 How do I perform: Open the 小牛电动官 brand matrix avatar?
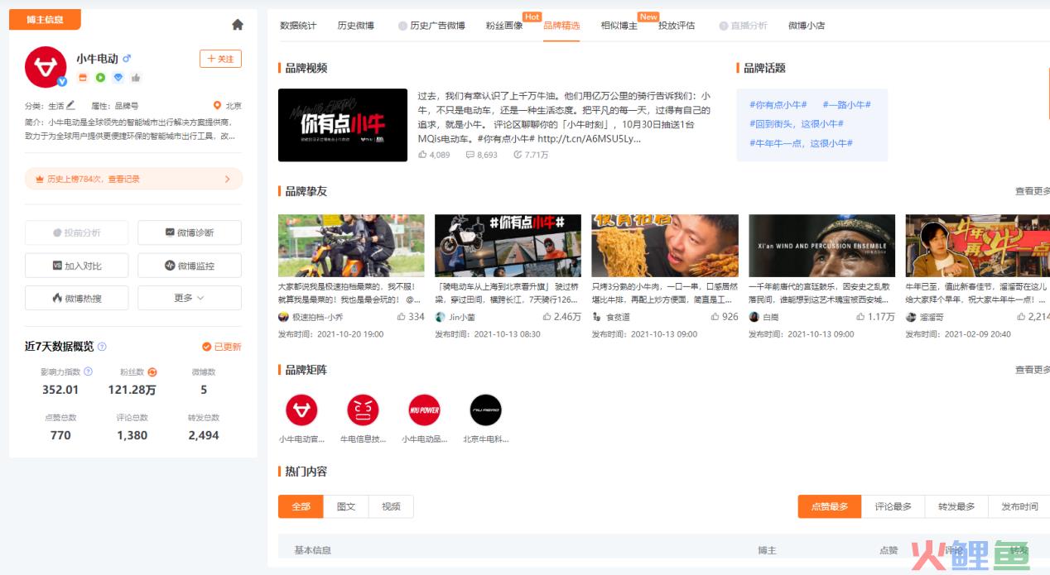point(301,410)
